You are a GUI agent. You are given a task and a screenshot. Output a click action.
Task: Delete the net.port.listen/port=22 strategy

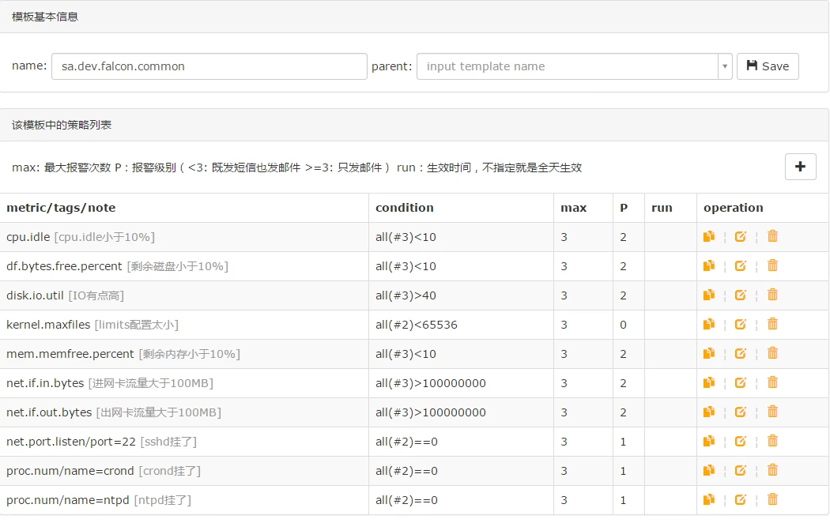pos(773,441)
